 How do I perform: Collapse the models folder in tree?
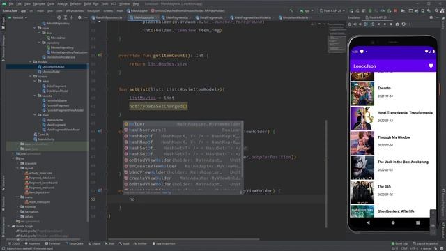31,62
